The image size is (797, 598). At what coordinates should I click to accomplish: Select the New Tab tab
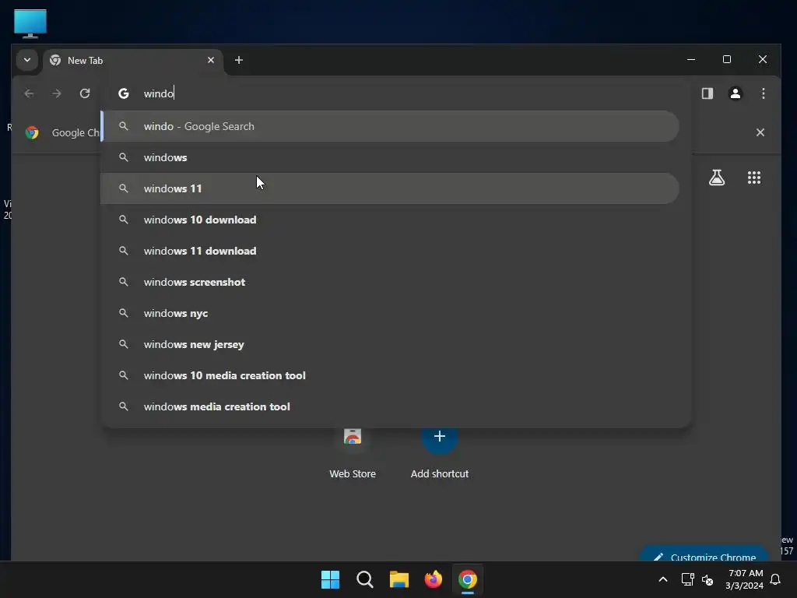[132, 61]
